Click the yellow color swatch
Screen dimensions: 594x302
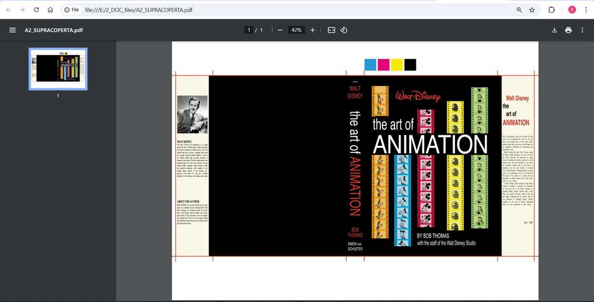coord(397,65)
